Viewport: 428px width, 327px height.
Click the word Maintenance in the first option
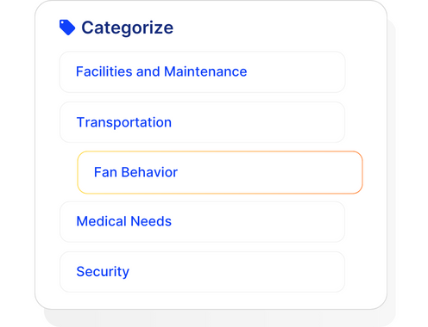click(x=205, y=71)
